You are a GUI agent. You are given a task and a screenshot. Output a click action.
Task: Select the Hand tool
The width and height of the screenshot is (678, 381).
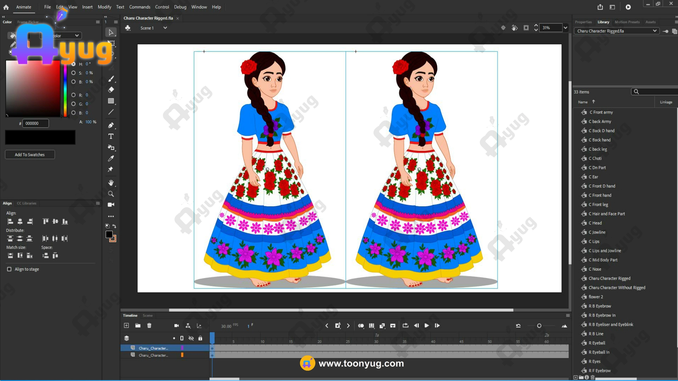tap(111, 183)
